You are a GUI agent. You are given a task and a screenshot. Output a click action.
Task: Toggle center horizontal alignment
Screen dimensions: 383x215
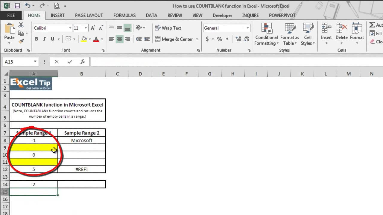(x=119, y=39)
